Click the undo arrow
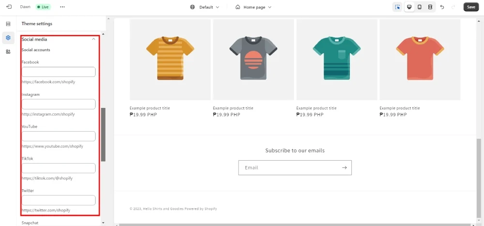The image size is (484, 226). (x=442, y=7)
